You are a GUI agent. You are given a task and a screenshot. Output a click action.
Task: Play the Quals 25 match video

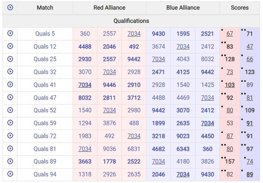coord(10,59)
